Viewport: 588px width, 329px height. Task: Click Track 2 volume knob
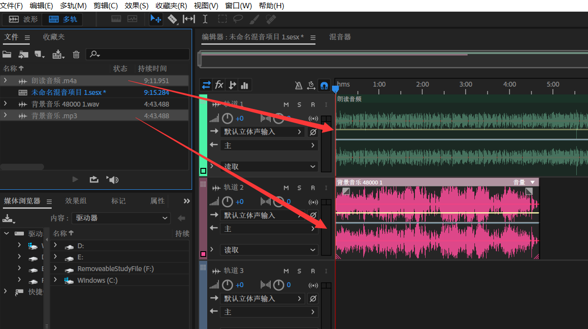point(228,201)
